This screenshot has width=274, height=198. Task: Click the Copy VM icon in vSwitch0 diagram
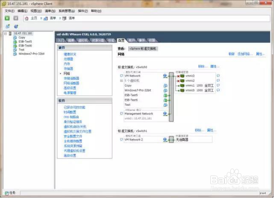165,86
